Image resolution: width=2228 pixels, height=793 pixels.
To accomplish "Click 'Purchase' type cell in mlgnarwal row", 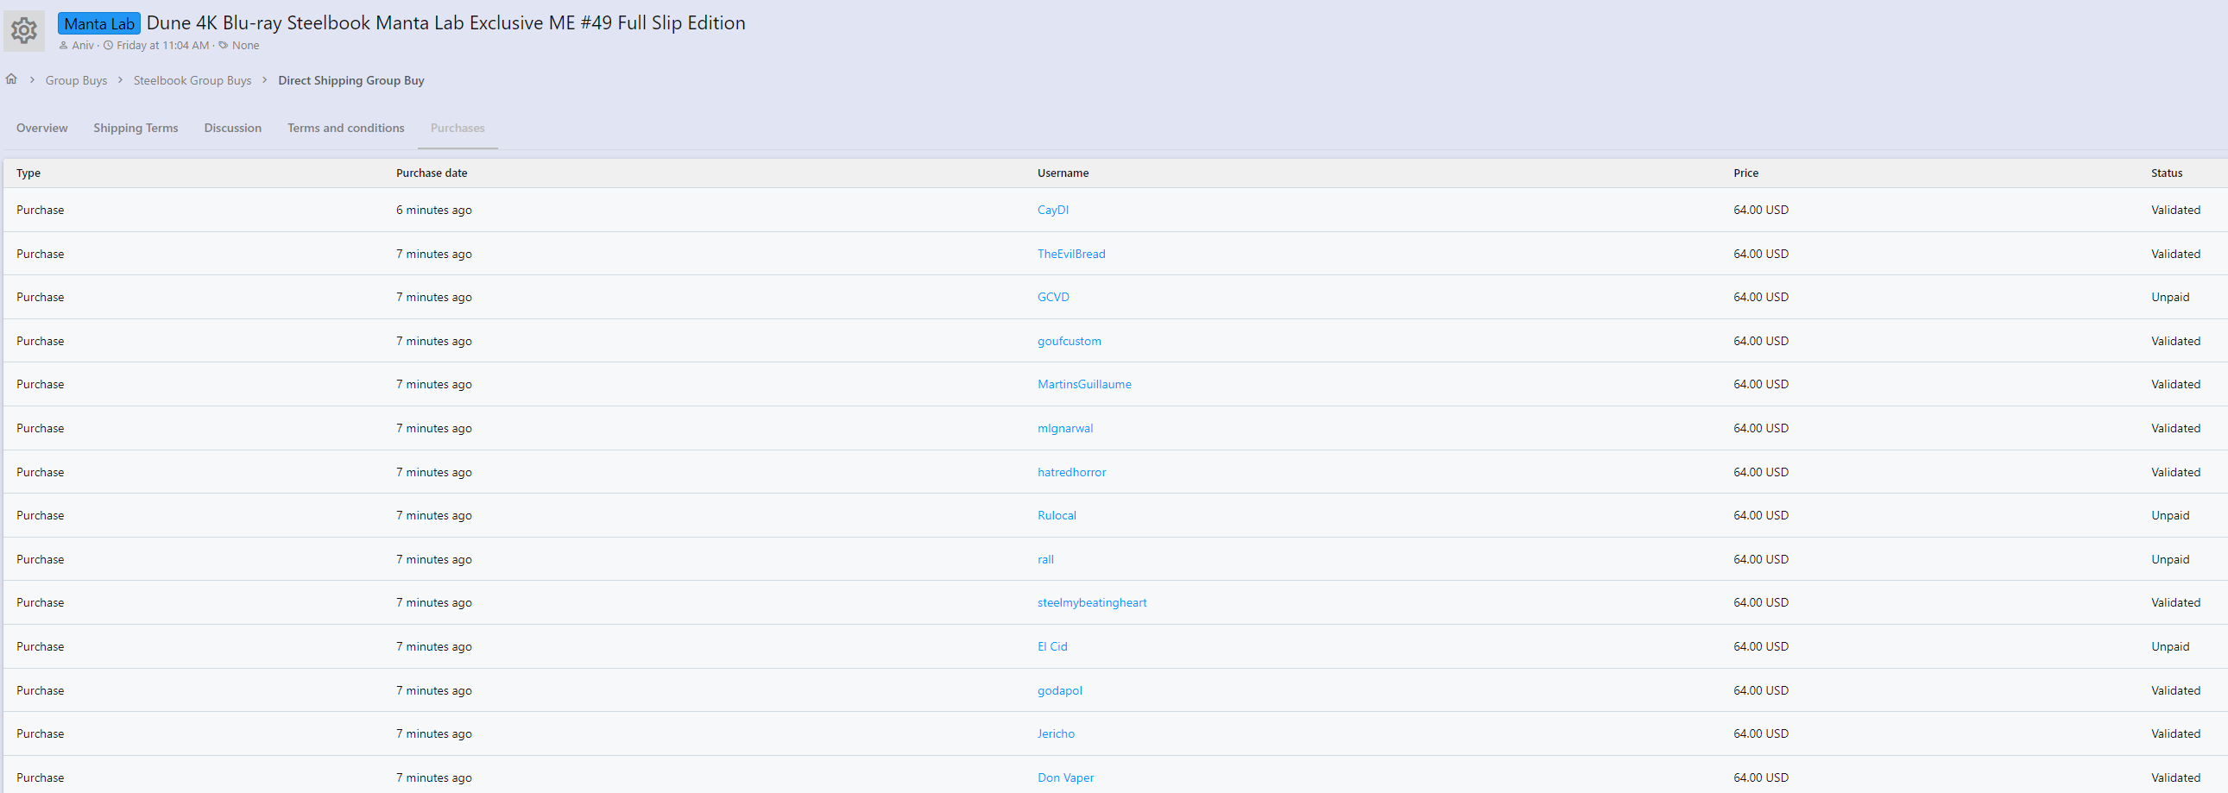I will [x=40, y=429].
